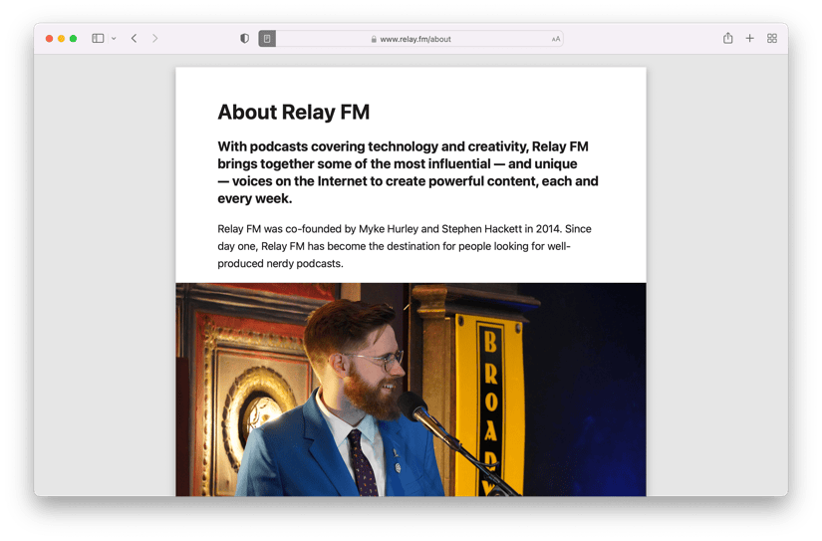Go back to the previous page
The width and height of the screenshot is (822, 541).
pyautogui.click(x=135, y=38)
